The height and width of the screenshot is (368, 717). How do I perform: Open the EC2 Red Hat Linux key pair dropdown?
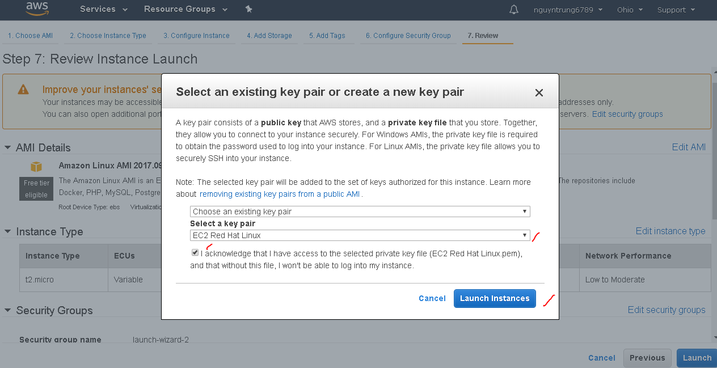(x=360, y=235)
